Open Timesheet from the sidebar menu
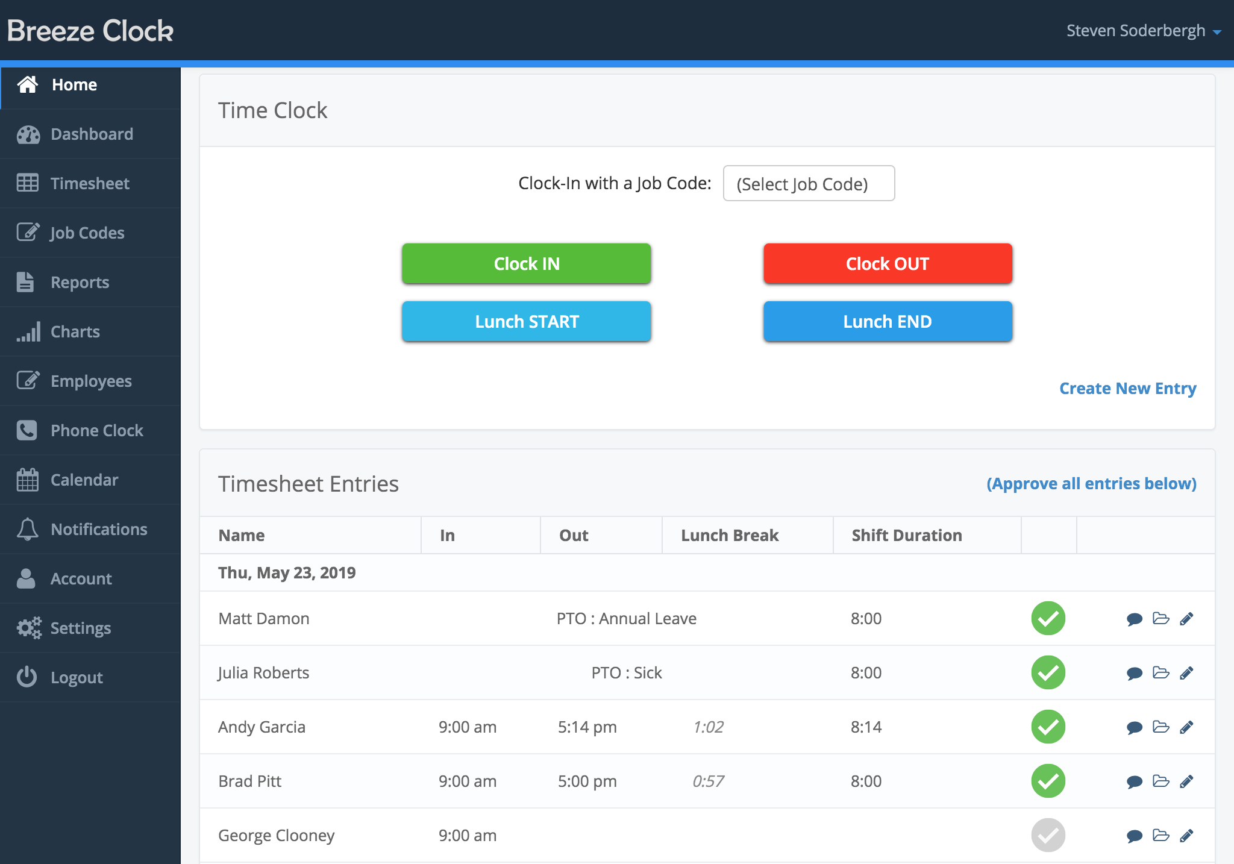This screenshot has height=864, width=1234. click(90, 184)
